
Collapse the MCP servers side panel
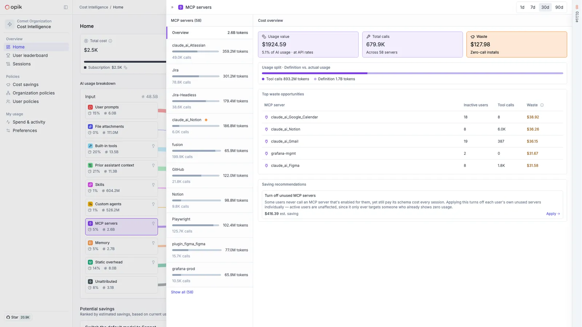[172, 7]
